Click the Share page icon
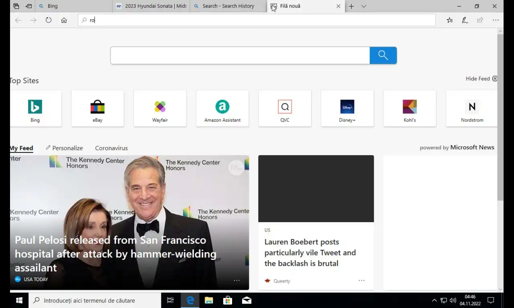The height and width of the screenshot is (308, 514). 480,20
